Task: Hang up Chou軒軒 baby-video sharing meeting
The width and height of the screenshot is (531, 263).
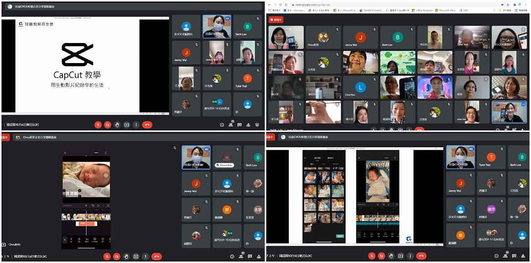Action: click(x=157, y=257)
